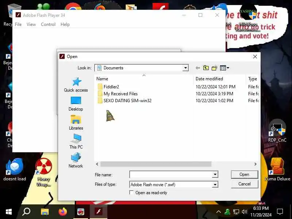
Task: Expand the File name dropdown arrow
Action: 215,174
